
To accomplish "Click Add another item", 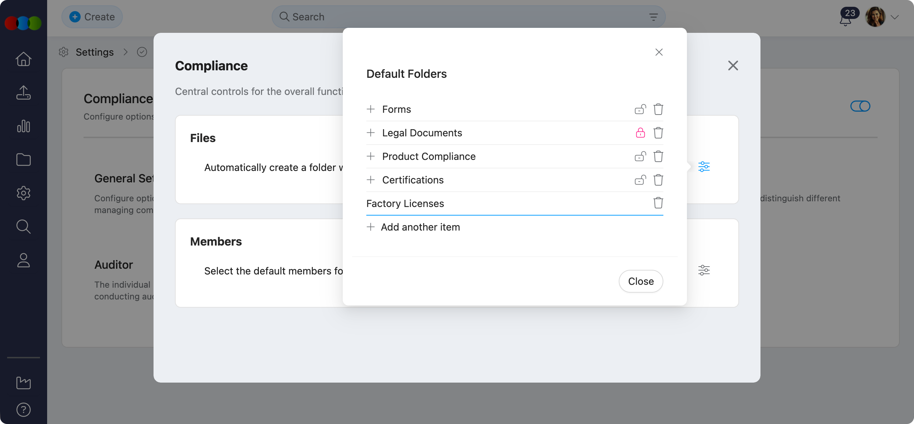I will point(420,227).
